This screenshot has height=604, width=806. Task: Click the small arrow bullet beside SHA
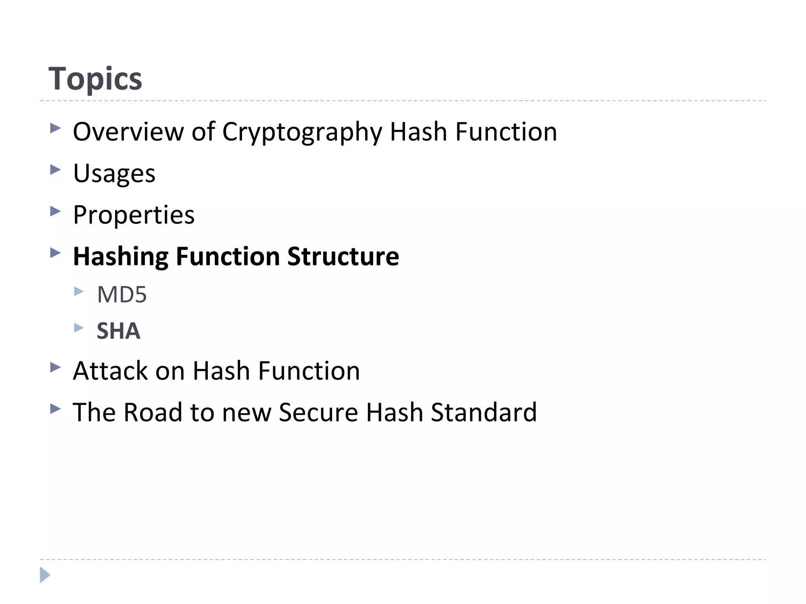(79, 328)
